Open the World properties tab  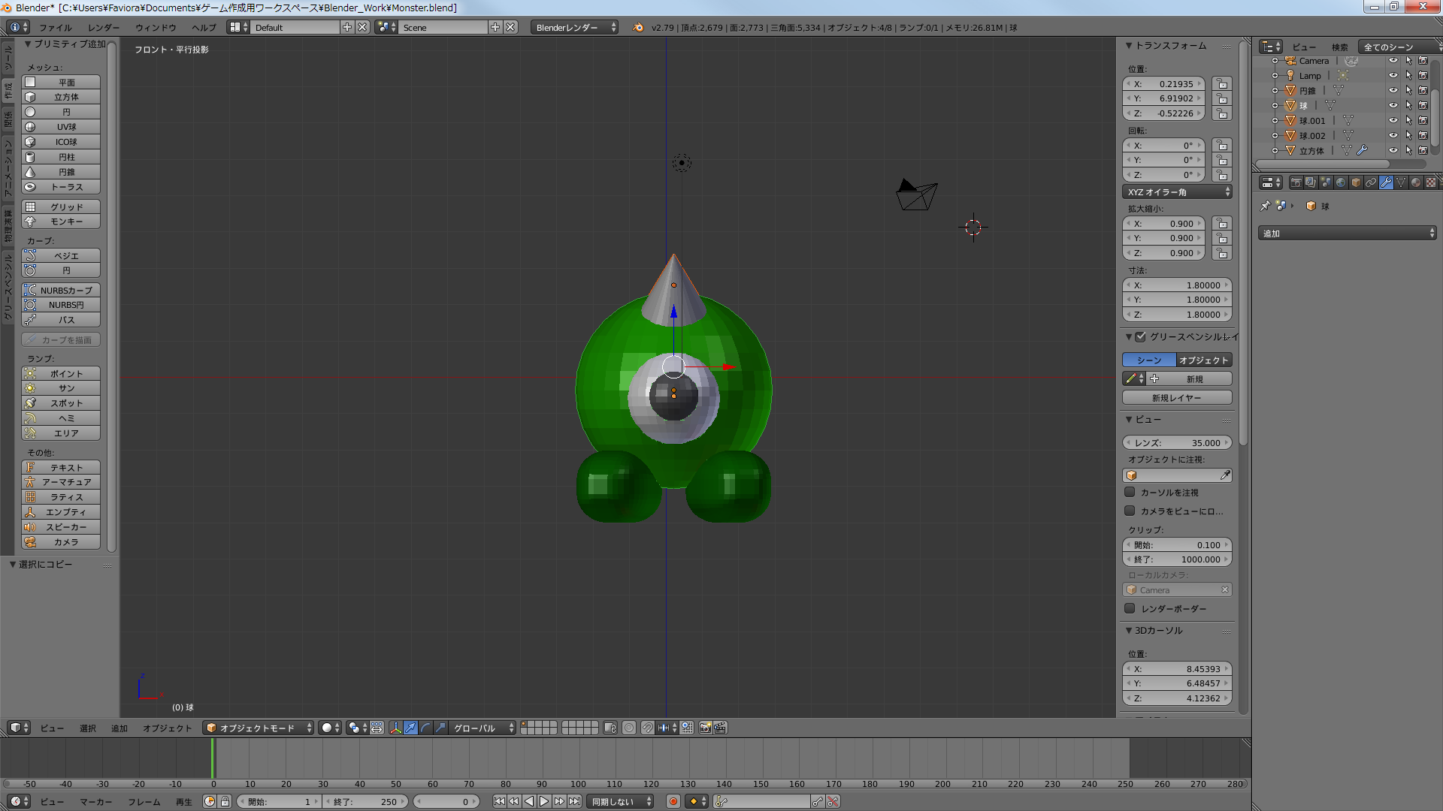(x=1341, y=182)
